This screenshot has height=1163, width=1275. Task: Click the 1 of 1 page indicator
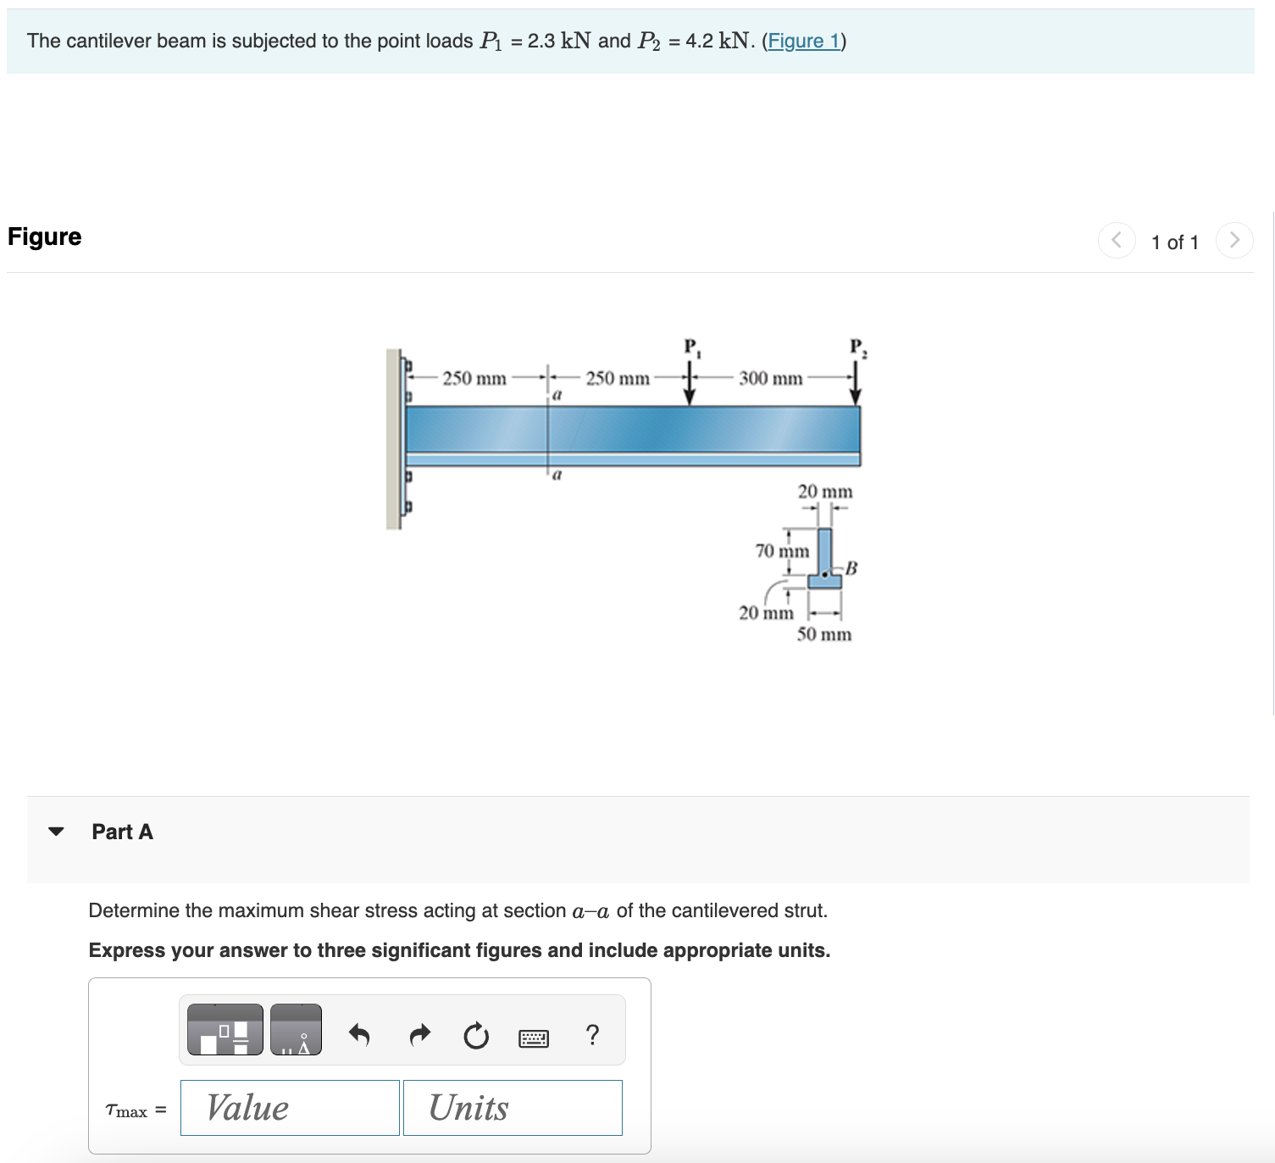tap(1175, 242)
